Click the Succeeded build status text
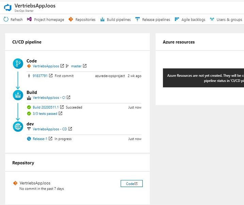244x205 pixels. click(74, 107)
